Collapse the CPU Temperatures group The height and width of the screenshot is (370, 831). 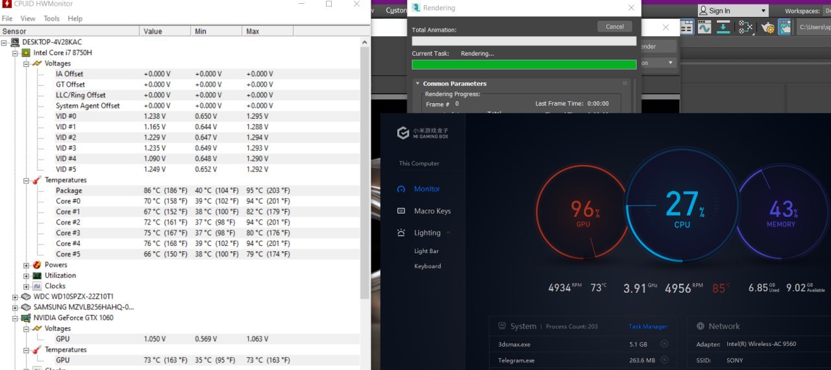click(27, 180)
